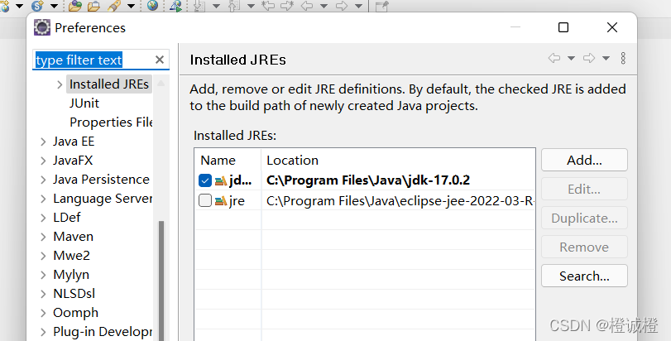Select the Installed JREs tree item
Viewport: 671px width, 341px height.
pos(109,84)
